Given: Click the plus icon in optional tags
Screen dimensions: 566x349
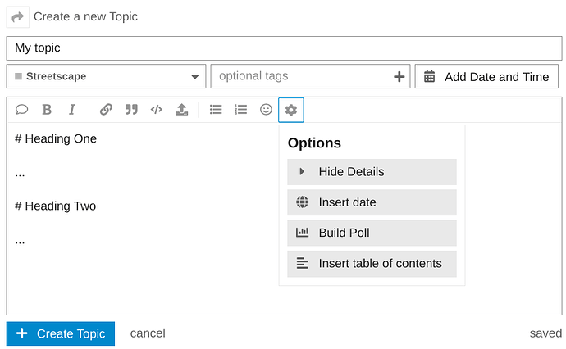Looking at the screenshot, I should click(399, 77).
